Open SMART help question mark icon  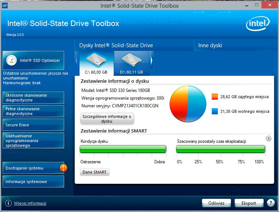[x=268, y=138]
